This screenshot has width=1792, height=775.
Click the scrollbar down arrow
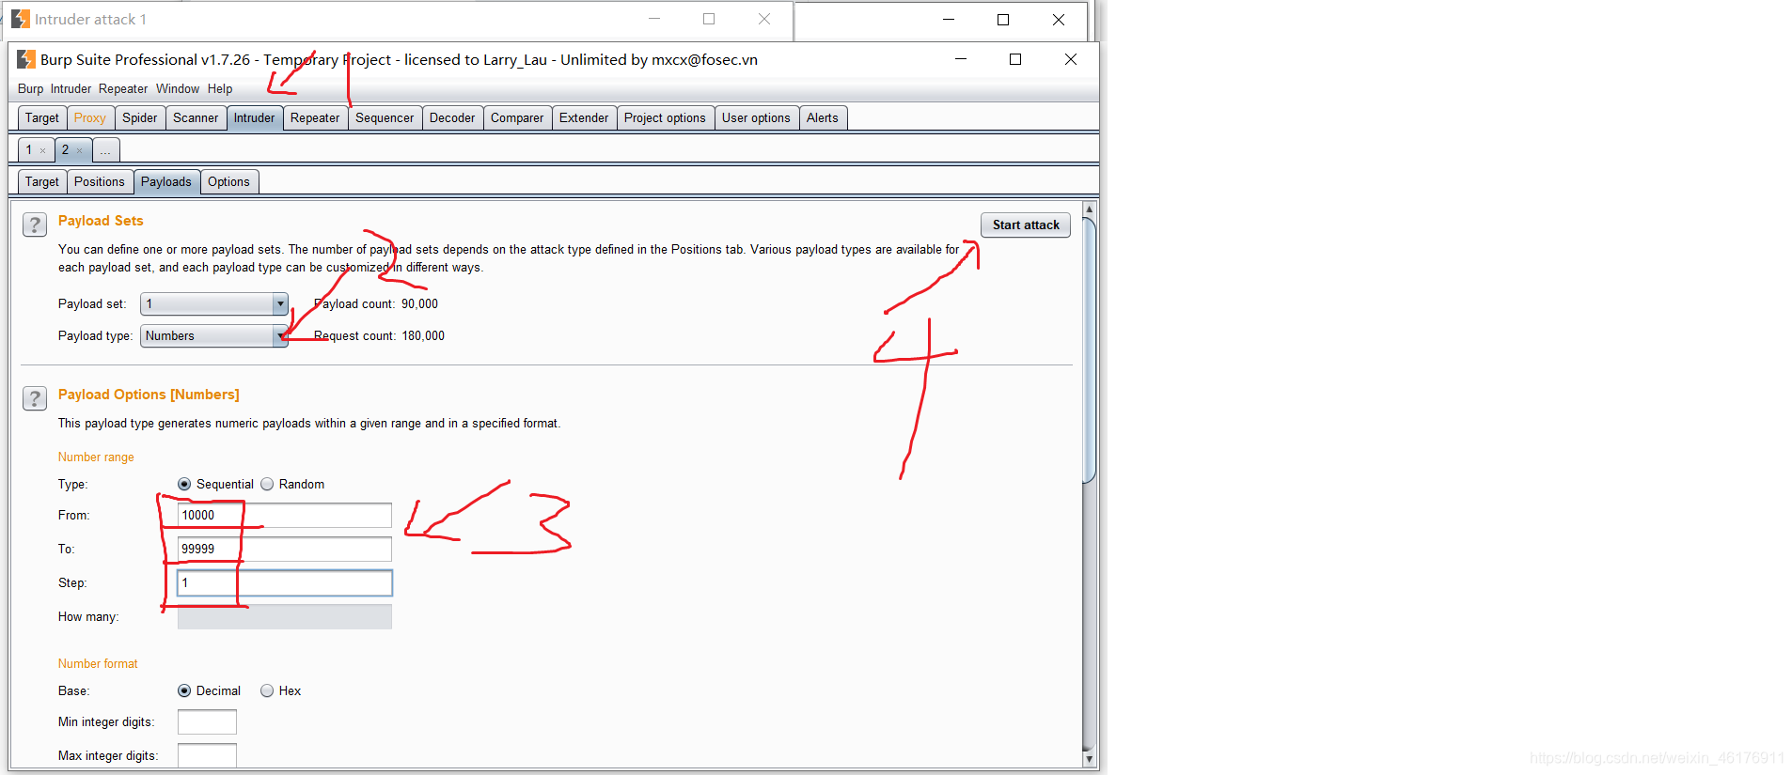pos(1089,759)
